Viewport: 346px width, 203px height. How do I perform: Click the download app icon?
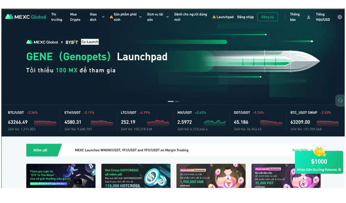coord(308,17)
